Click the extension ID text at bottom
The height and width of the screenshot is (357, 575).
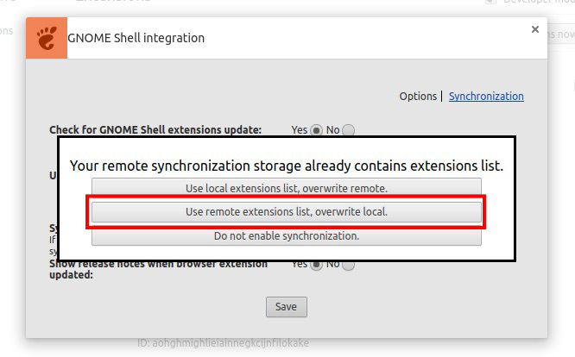click(x=223, y=342)
